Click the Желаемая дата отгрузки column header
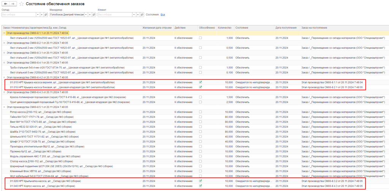 (x=157, y=28)
